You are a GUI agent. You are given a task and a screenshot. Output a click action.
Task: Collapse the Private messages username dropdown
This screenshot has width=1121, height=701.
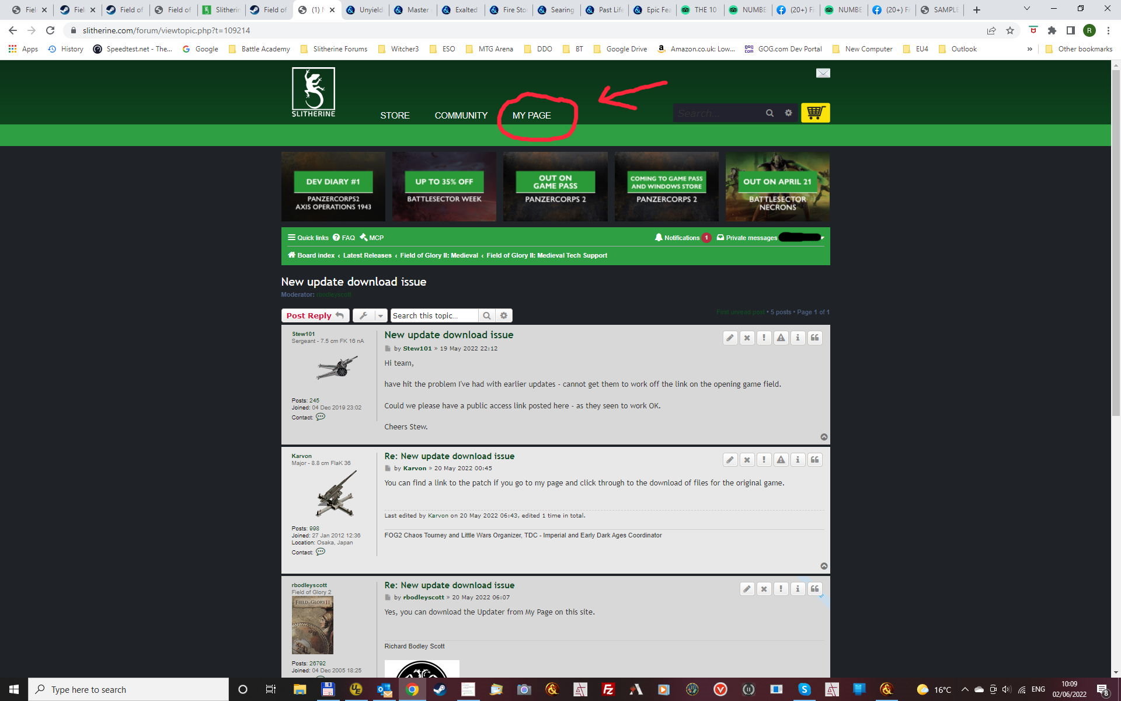(x=822, y=238)
